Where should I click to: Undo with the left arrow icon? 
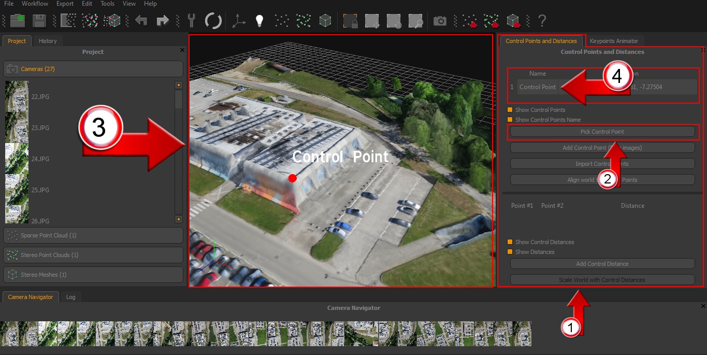(141, 21)
